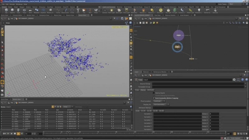Select the Box shelf tool

pos(6,11)
